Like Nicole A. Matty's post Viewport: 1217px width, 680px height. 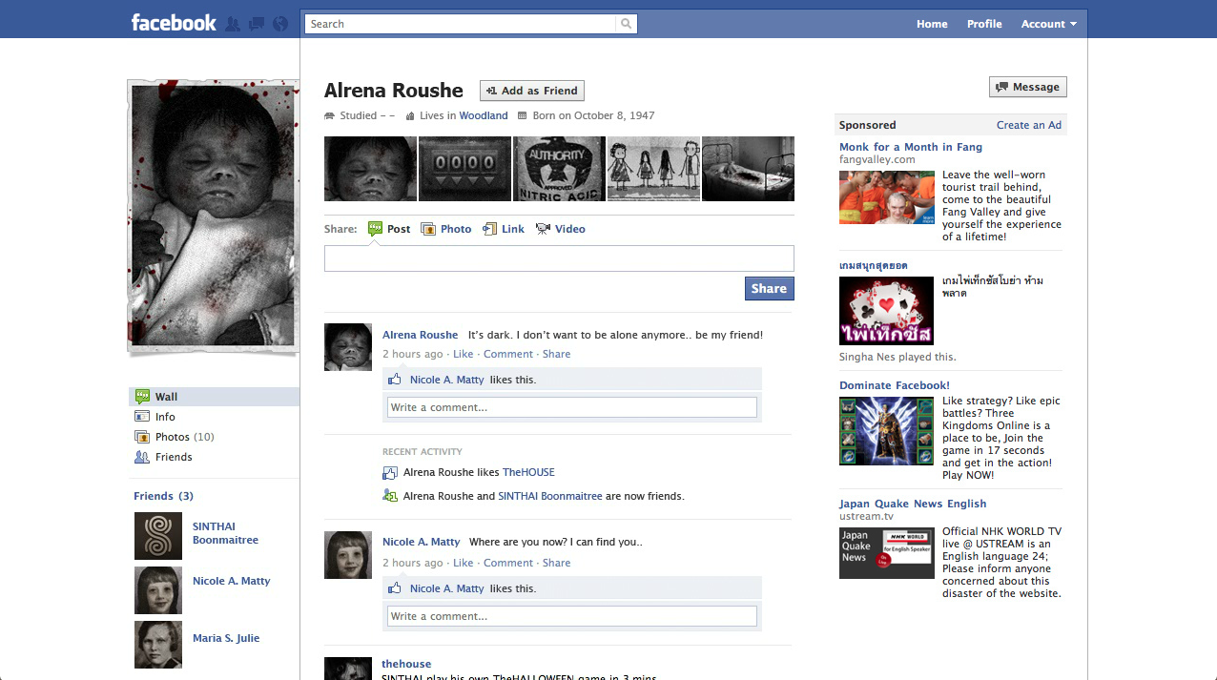[463, 563]
